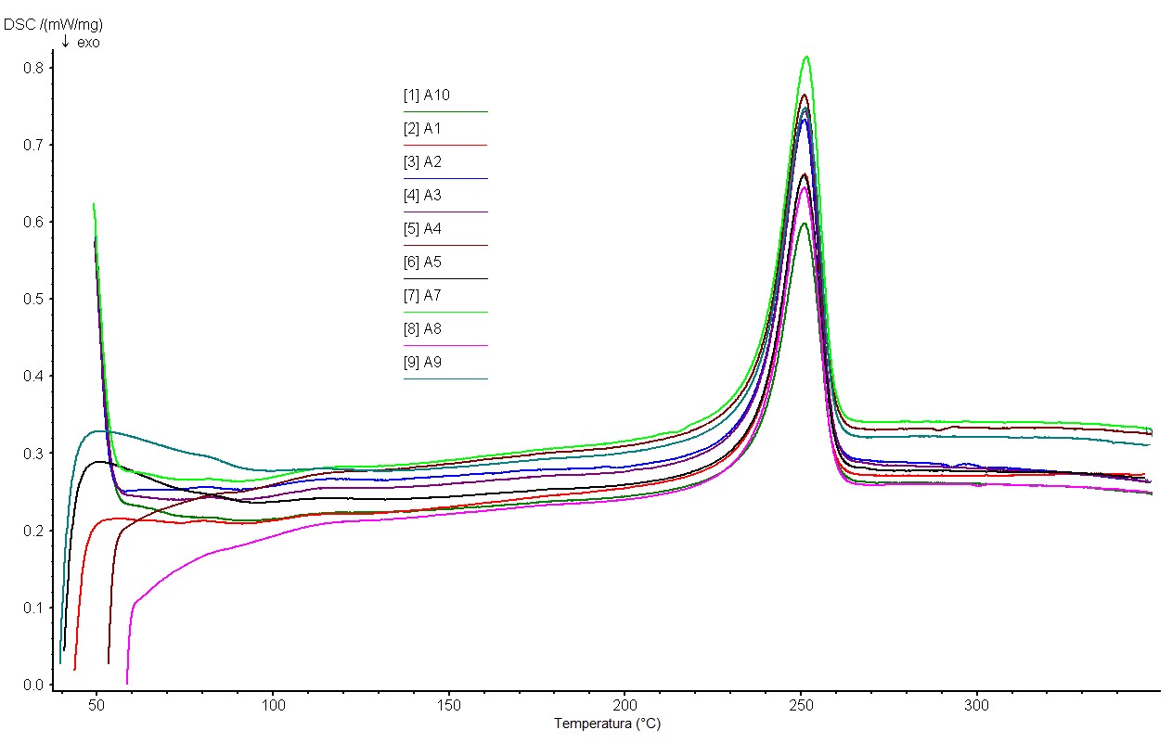Click the 250 tick label on temperature axis
This screenshot has height=743, width=1172.
[x=801, y=706]
